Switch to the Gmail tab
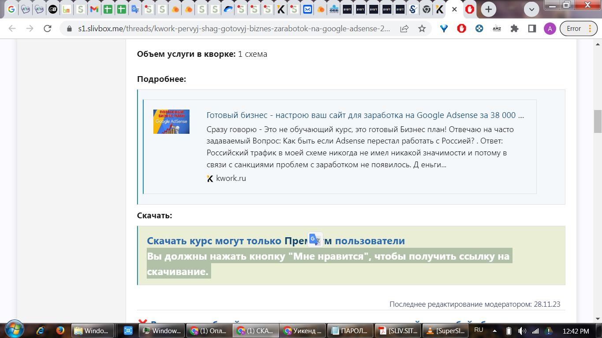The height and width of the screenshot is (338, 602). pyautogui.click(x=93, y=9)
